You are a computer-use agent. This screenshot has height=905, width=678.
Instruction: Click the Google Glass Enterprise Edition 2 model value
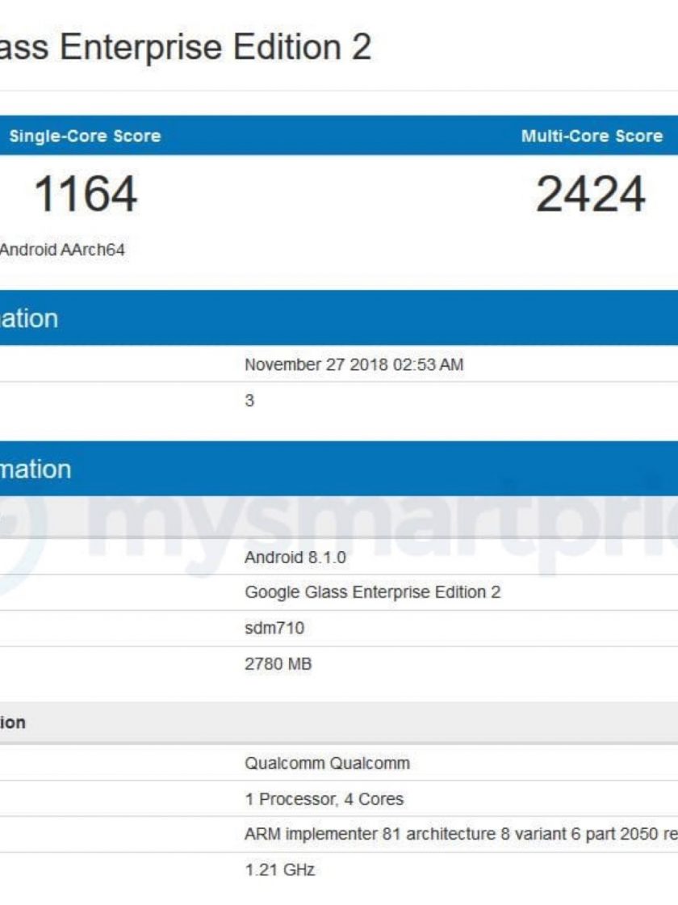[372, 592]
